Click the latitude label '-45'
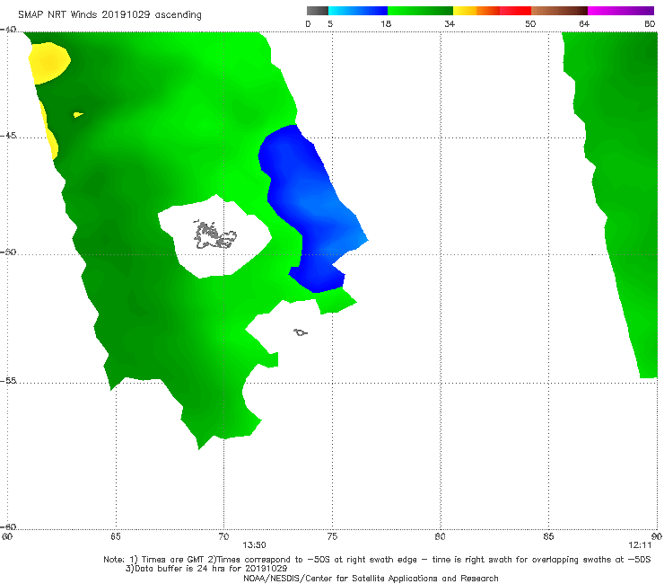This screenshot has height=584, width=664. [8, 136]
